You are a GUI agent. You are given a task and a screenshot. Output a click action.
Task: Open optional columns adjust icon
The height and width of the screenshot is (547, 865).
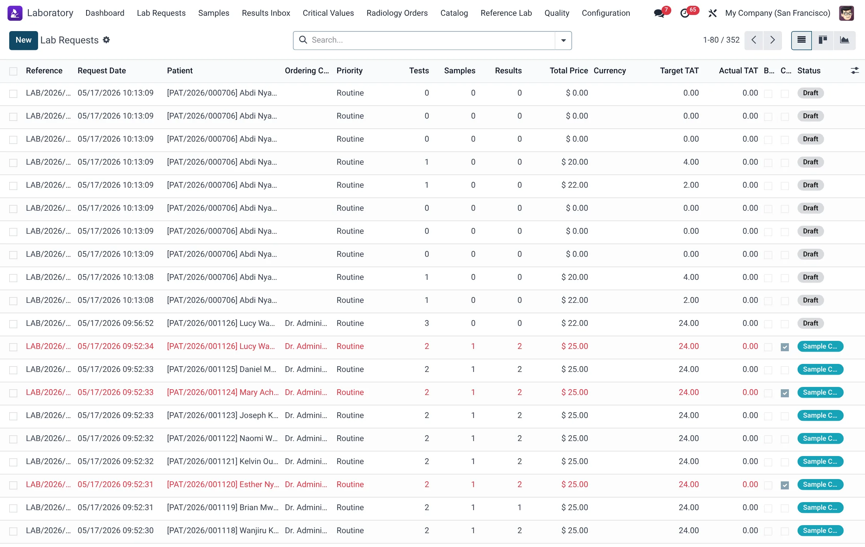click(x=855, y=71)
